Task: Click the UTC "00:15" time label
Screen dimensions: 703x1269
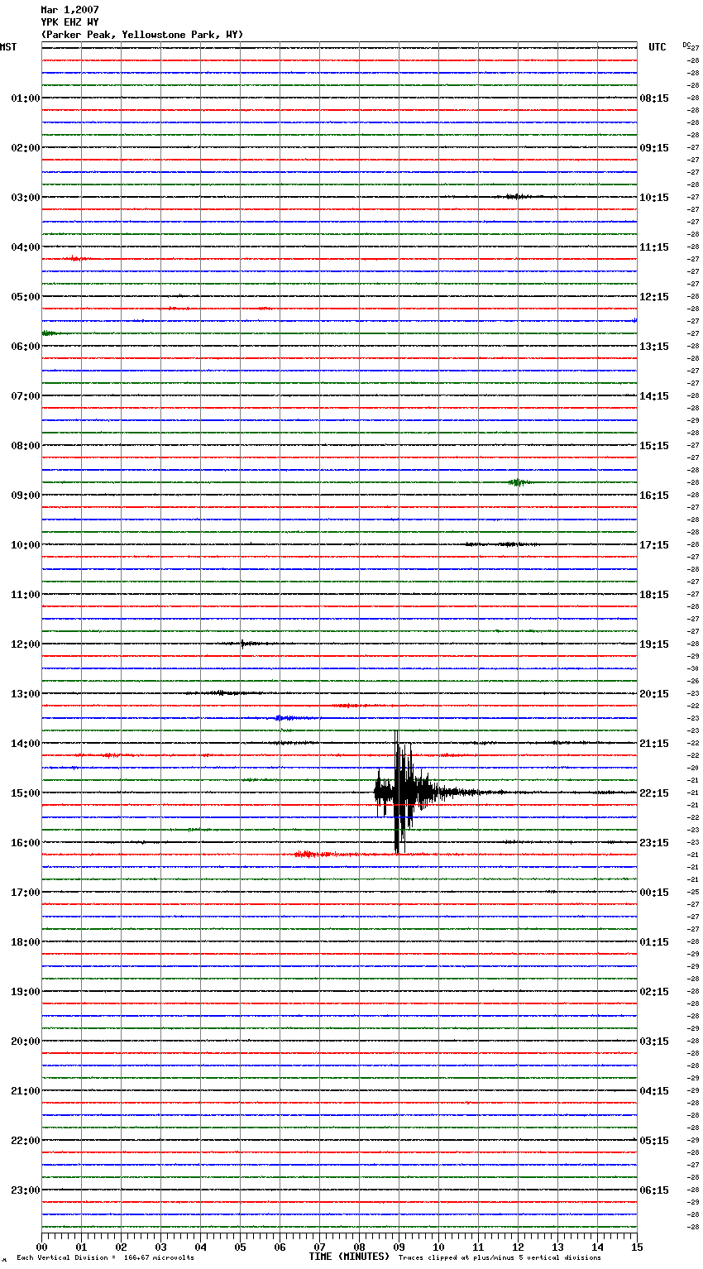Action: [654, 893]
